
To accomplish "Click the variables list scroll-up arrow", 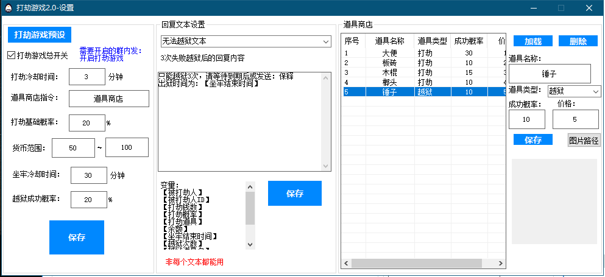I will point(250,187).
